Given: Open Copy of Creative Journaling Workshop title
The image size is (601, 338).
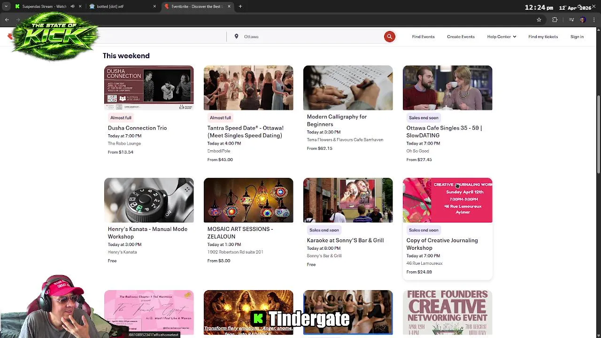Looking at the screenshot, I should (442, 244).
